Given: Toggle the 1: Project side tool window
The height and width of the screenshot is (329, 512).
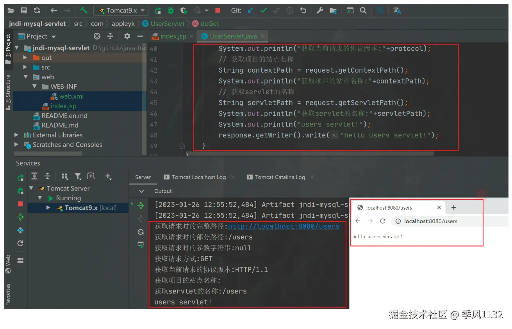Looking at the screenshot, I should click(x=8, y=49).
